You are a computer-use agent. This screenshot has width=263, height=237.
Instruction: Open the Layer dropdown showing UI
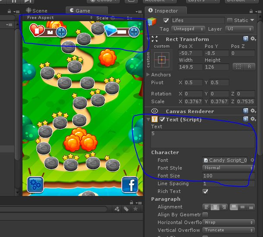click(x=239, y=29)
